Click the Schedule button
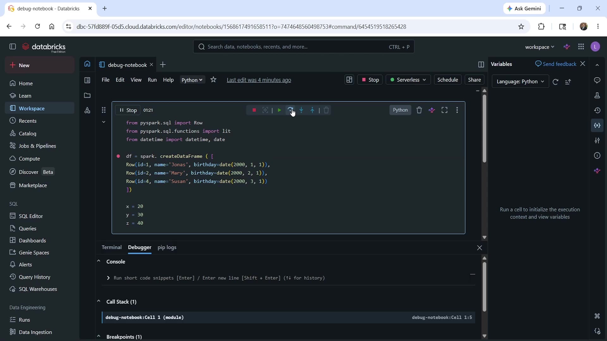 [448, 80]
